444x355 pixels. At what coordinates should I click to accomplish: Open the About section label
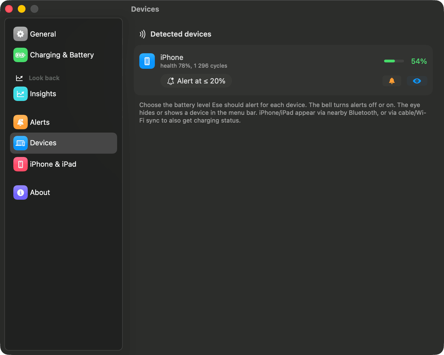(x=40, y=192)
